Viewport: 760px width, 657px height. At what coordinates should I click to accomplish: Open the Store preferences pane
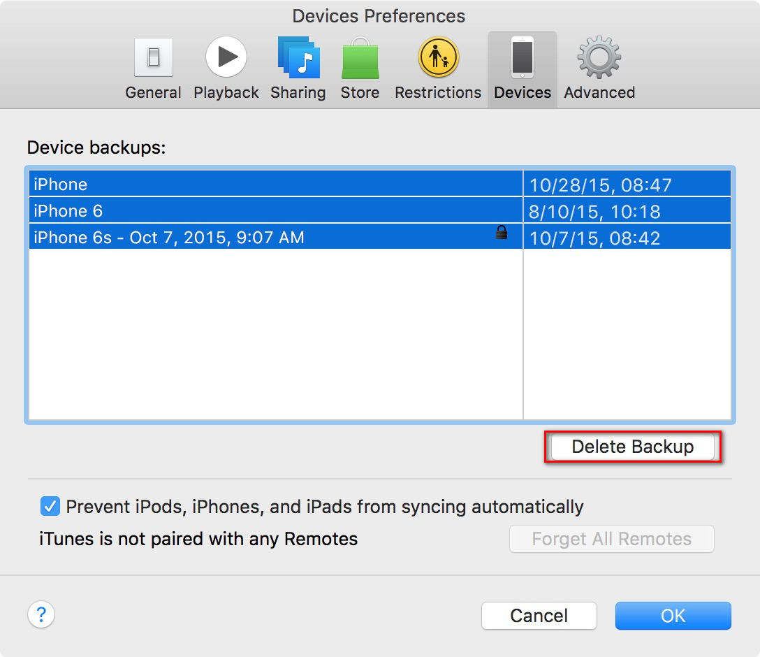[x=360, y=68]
